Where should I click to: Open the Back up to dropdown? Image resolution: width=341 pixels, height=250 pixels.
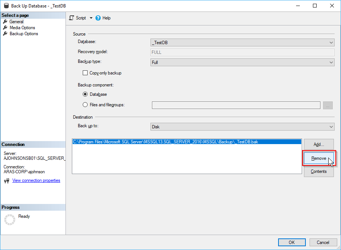242,127
